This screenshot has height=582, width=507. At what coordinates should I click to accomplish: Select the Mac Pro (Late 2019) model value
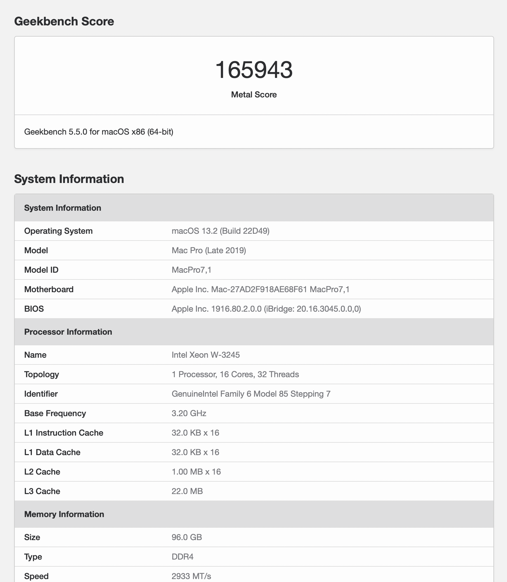click(209, 250)
